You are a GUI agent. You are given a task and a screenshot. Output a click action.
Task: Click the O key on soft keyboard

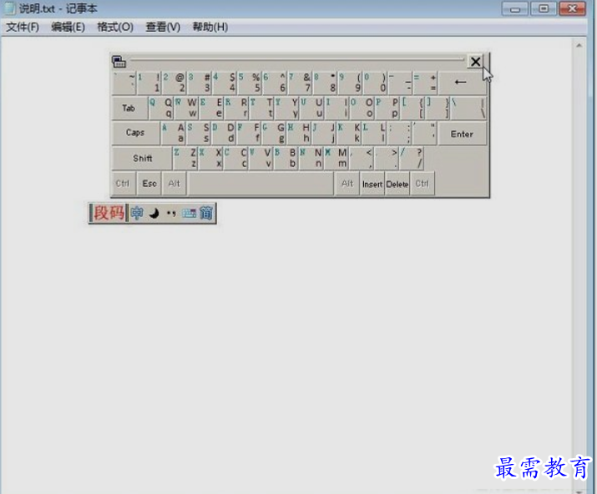(362, 108)
